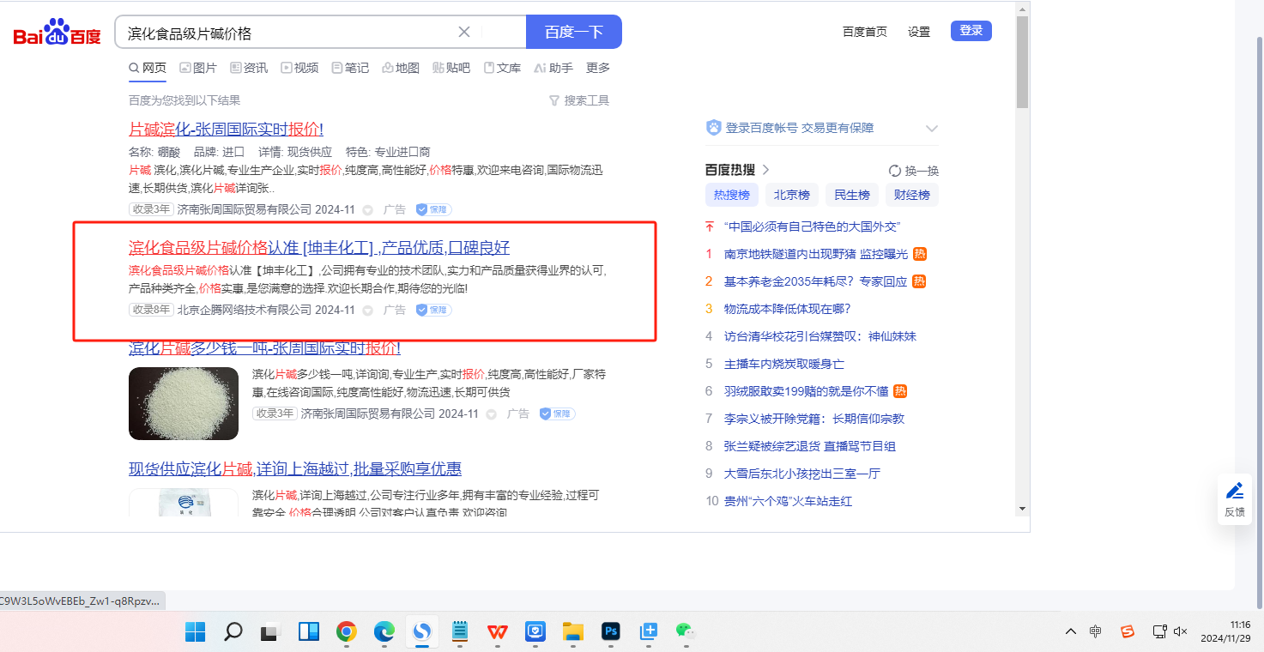
Task: Expand the 更多 search categories
Action: click(598, 68)
